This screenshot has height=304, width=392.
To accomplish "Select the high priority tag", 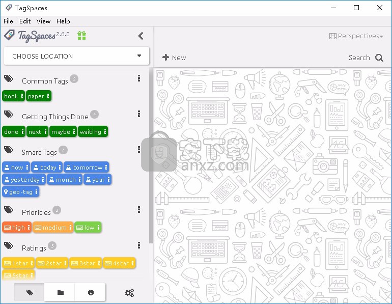I will [17, 227].
